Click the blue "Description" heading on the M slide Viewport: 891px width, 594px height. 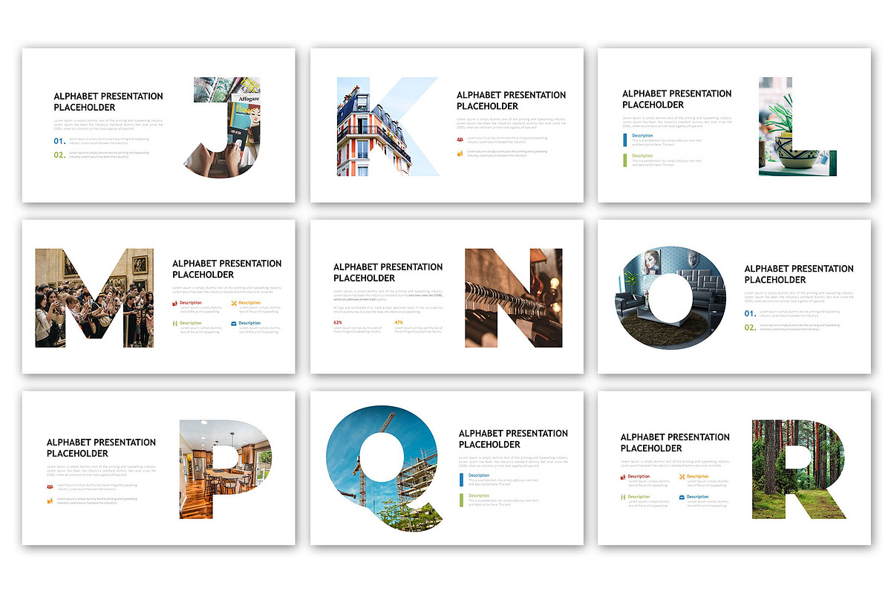point(249,323)
